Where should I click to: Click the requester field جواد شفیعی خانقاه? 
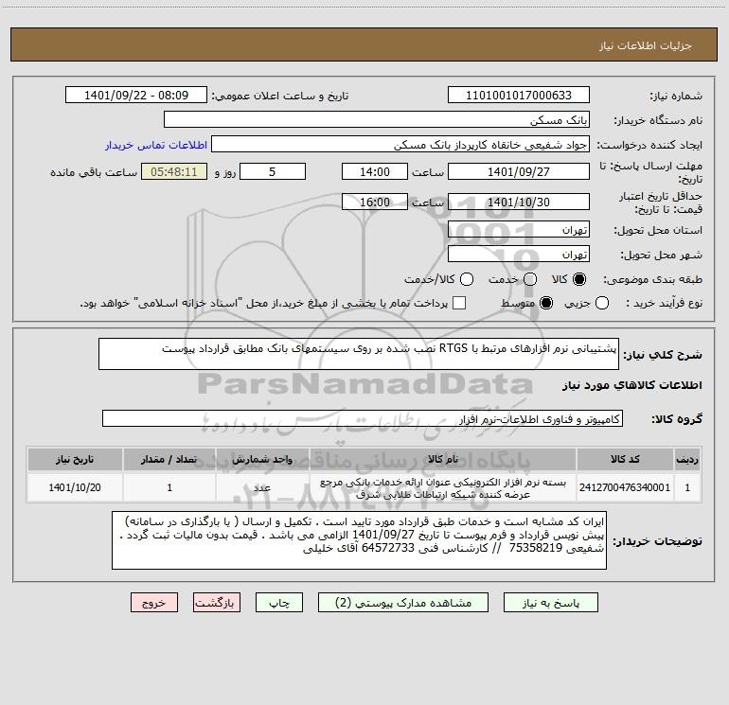(400, 145)
